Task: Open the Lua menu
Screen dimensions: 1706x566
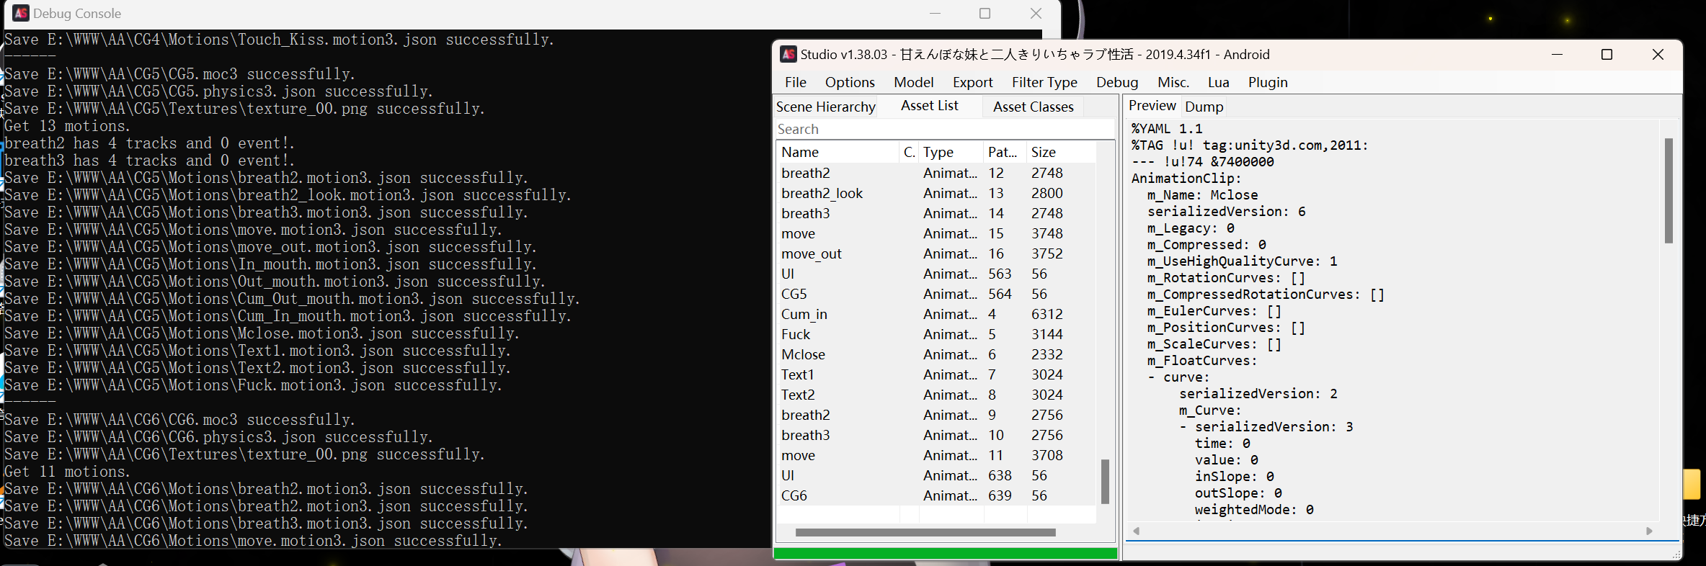Action: (x=1218, y=82)
